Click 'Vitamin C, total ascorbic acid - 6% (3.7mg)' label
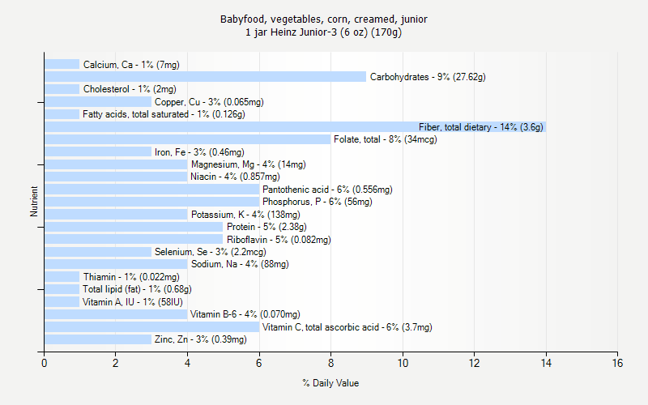The height and width of the screenshot is (405, 648). (347, 327)
